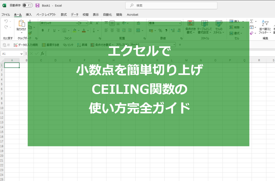Click the Accounting Number Format icon
Image resolution: width=275 pixels, height=181 pixels.
151,31
